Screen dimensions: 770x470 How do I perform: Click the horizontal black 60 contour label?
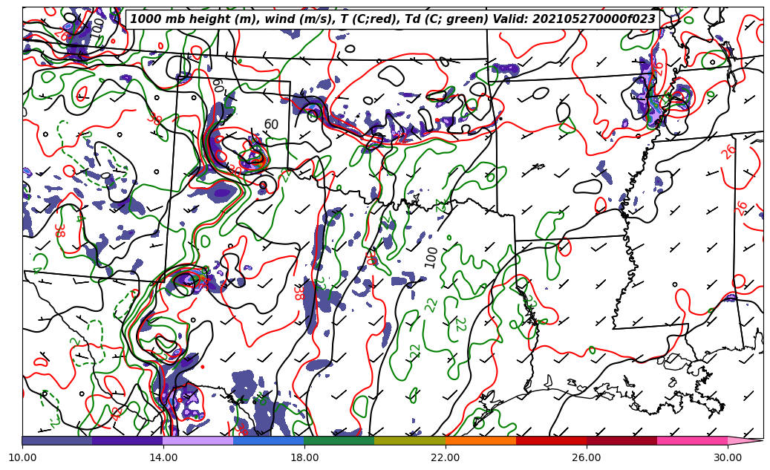pos(272,125)
